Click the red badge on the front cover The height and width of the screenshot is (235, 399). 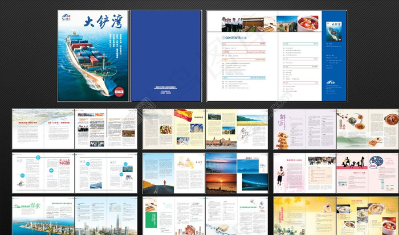pos(118,90)
